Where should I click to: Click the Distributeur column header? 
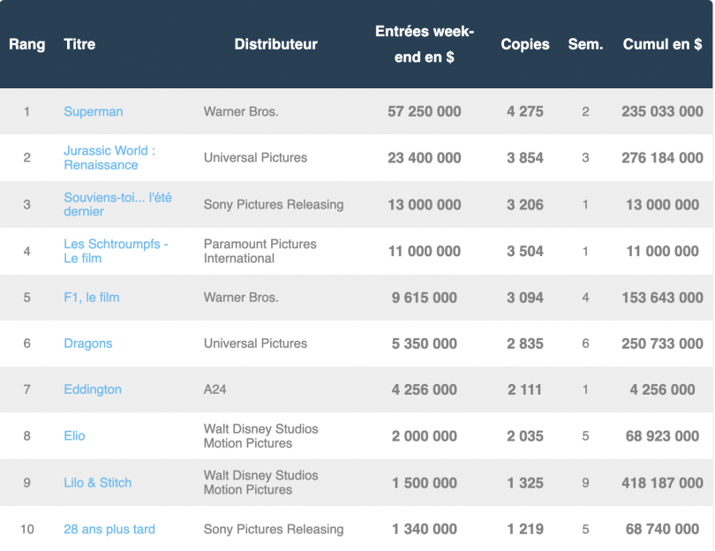coord(276,44)
